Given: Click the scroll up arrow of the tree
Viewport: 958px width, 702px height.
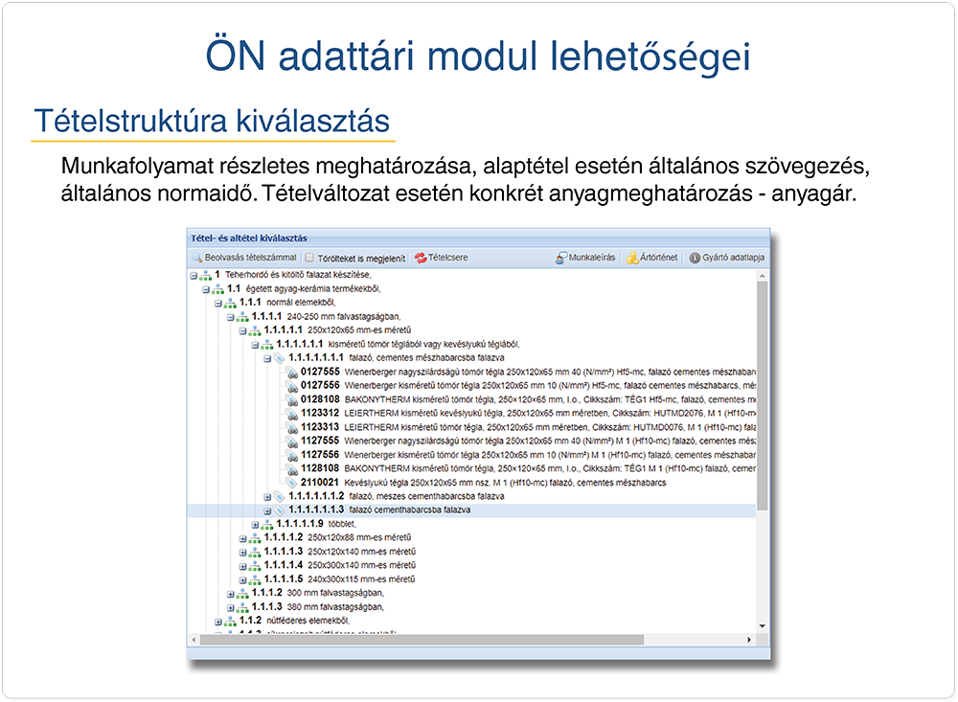Looking at the screenshot, I should pos(762,276).
